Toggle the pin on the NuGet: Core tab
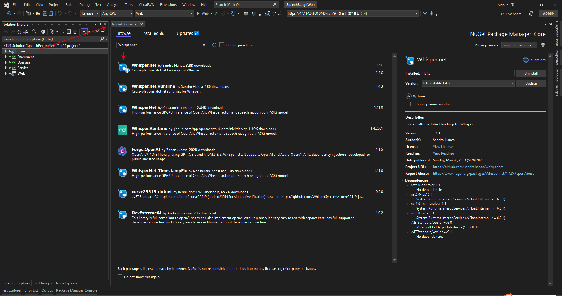Viewport: 562px width, 296px height. pos(136,24)
